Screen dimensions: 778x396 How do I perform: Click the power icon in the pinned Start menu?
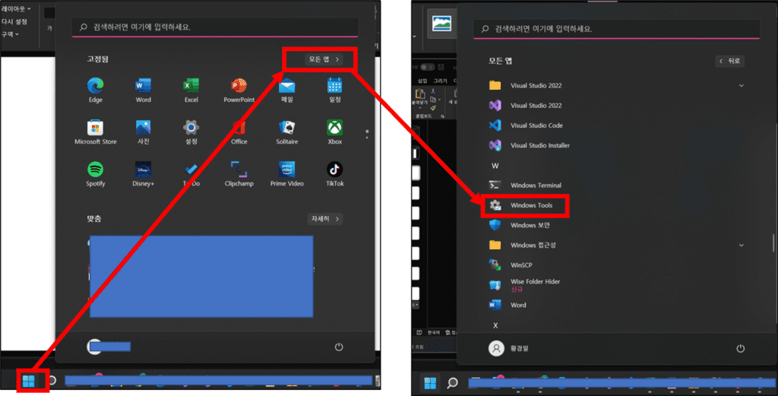click(339, 347)
